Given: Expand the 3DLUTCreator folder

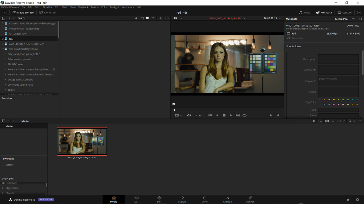Looking at the screenshot, I should tap(5, 64).
